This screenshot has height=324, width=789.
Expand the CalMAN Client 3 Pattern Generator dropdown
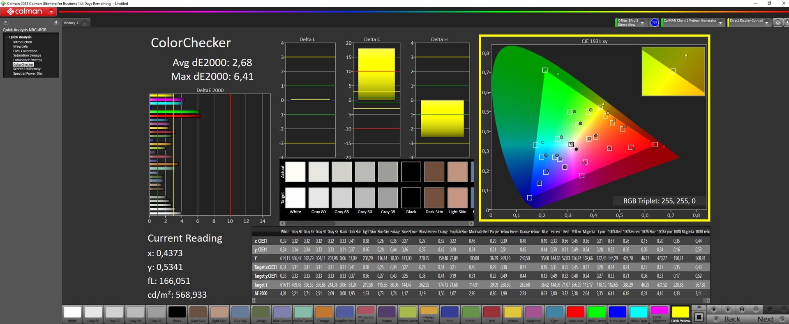720,23
